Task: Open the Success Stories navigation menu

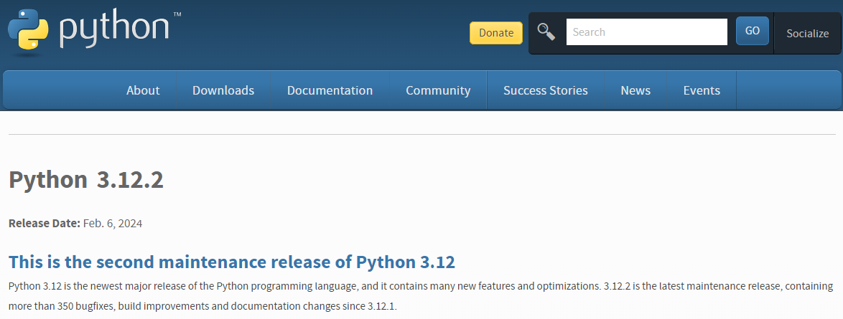Action: pyautogui.click(x=546, y=90)
